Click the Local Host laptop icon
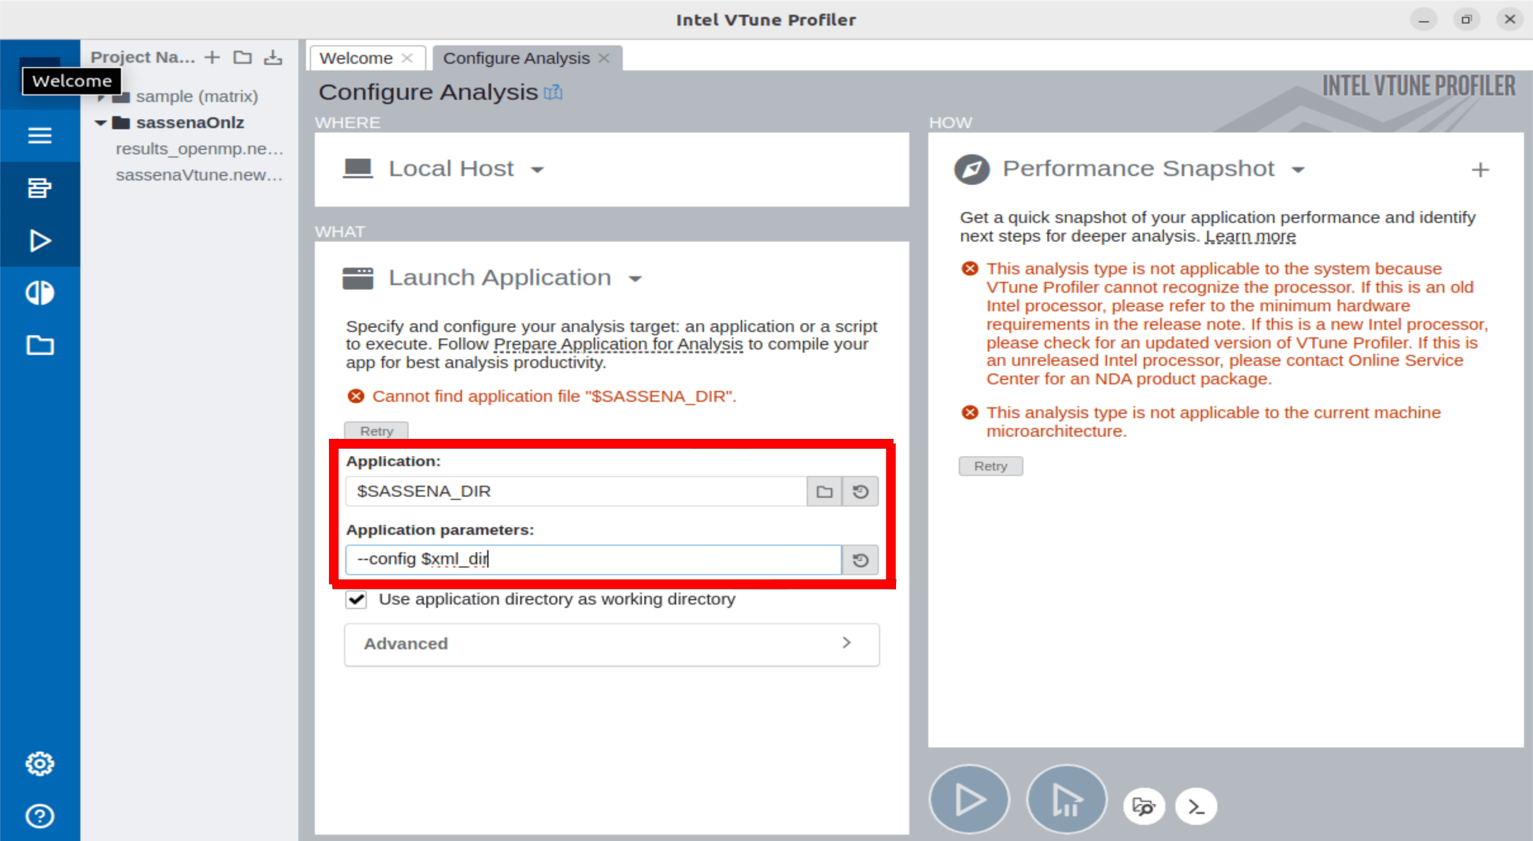The image size is (1533, 841). 358,169
